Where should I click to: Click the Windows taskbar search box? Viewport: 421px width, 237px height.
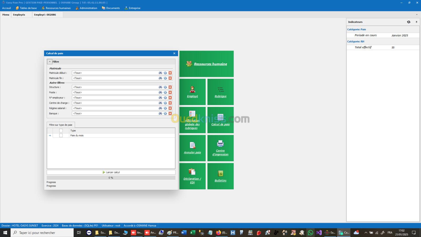pos(42,233)
